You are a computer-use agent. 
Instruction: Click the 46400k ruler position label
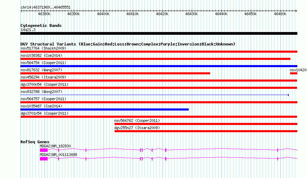[x=103, y=14]
